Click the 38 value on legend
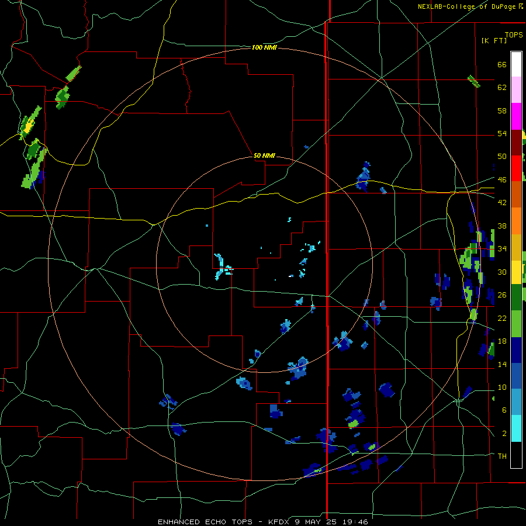The image size is (526, 526). point(502,226)
